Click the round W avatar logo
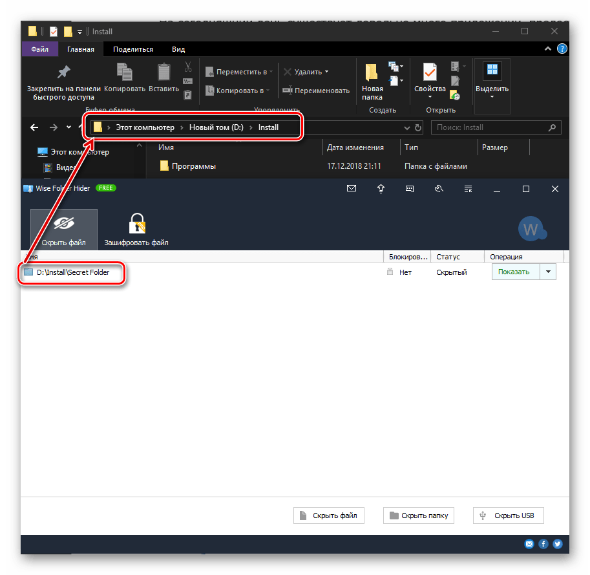 pos(531,228)
